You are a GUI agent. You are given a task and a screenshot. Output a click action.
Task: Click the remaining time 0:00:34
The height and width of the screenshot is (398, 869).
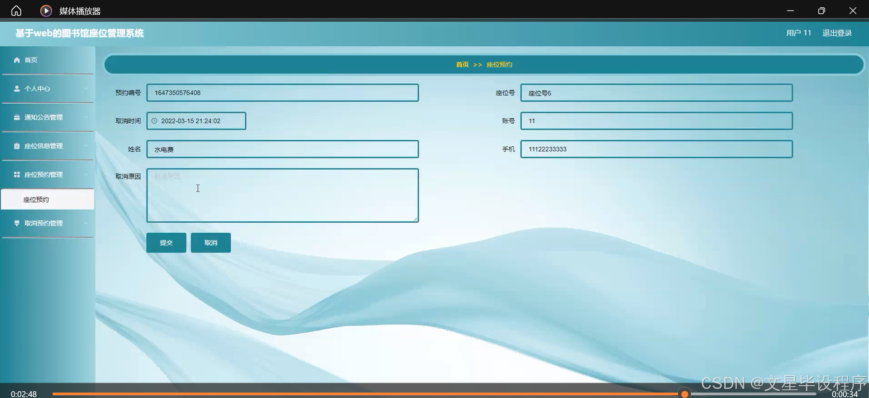(x=845, y=394)
